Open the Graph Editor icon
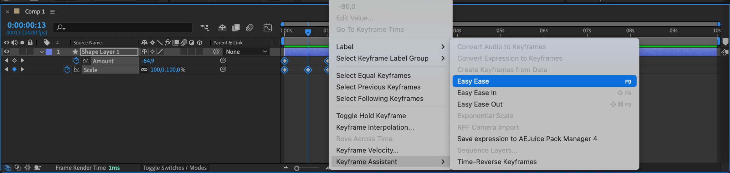730x173 pixels. 267,28
